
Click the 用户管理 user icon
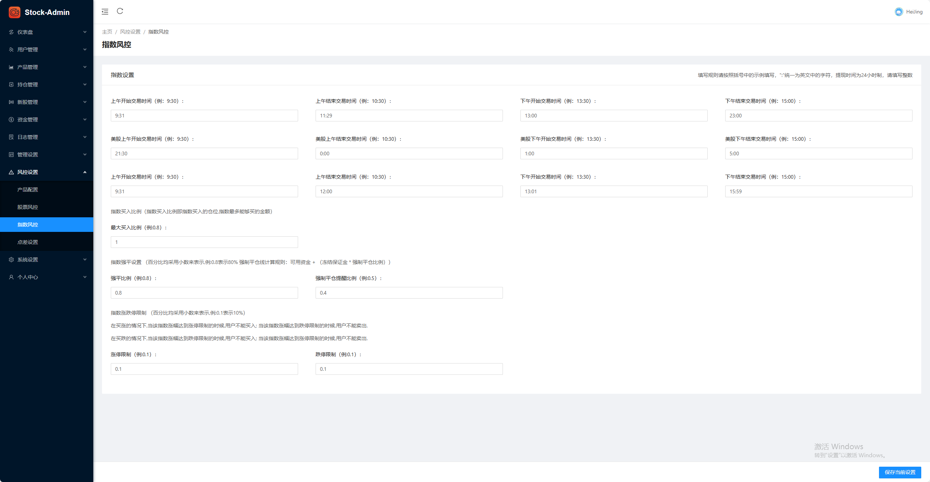click(x=11, y=50)
